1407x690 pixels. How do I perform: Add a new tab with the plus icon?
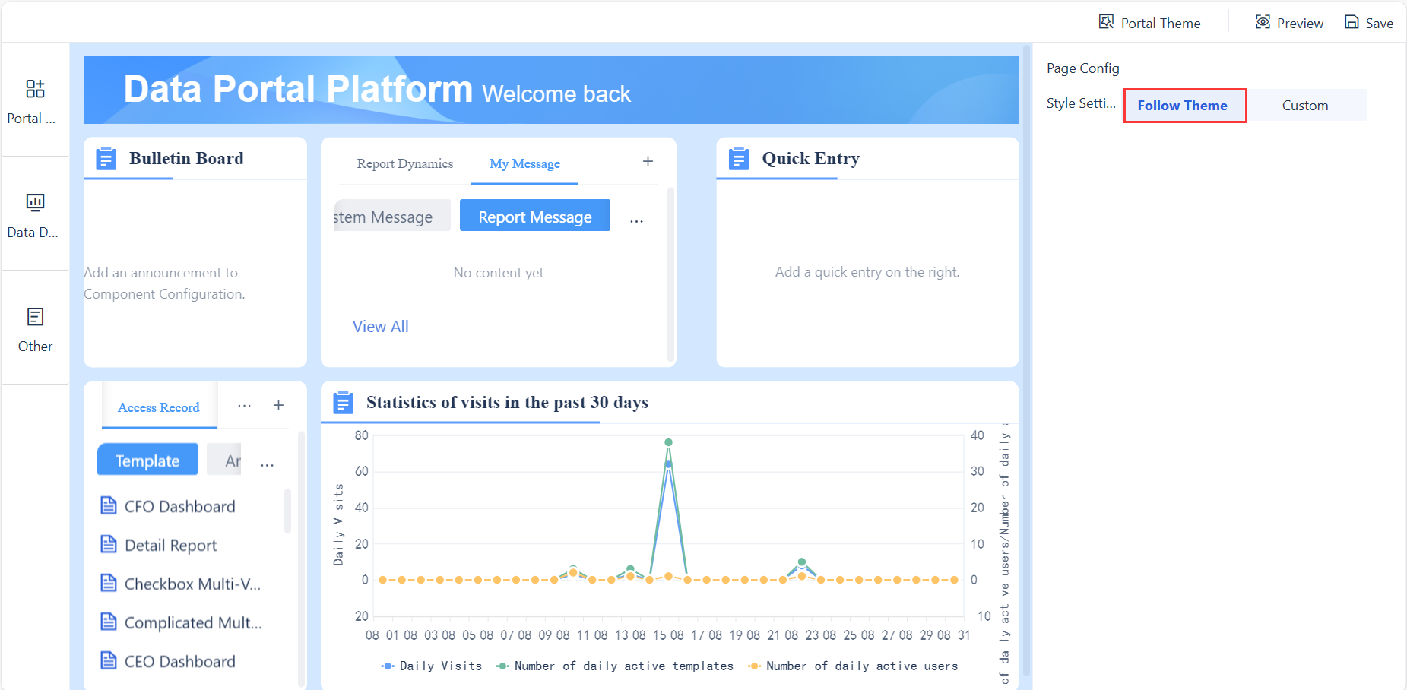tap(648, 161)
